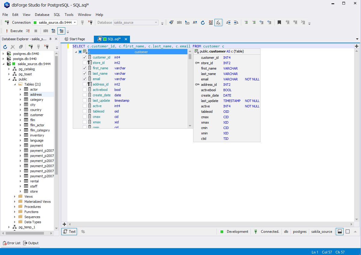Click the increase line indent icon
361x255 pixels.
[236, 22]
